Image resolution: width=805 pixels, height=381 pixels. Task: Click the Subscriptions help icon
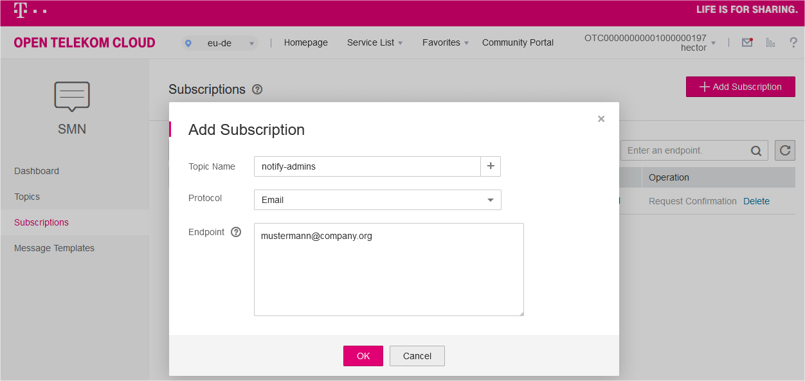point(257,89)
